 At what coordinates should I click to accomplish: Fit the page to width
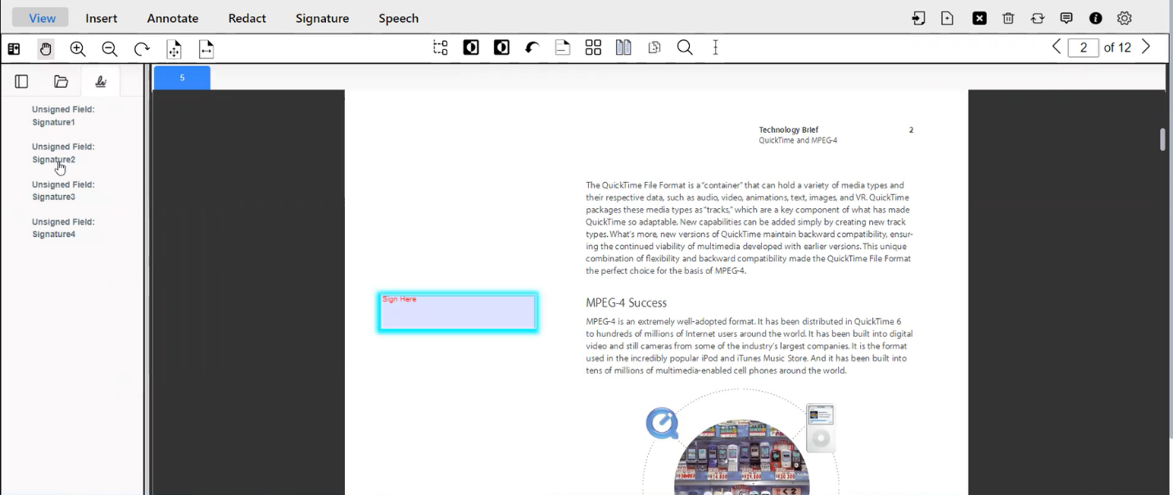click(x=206, y=49)
